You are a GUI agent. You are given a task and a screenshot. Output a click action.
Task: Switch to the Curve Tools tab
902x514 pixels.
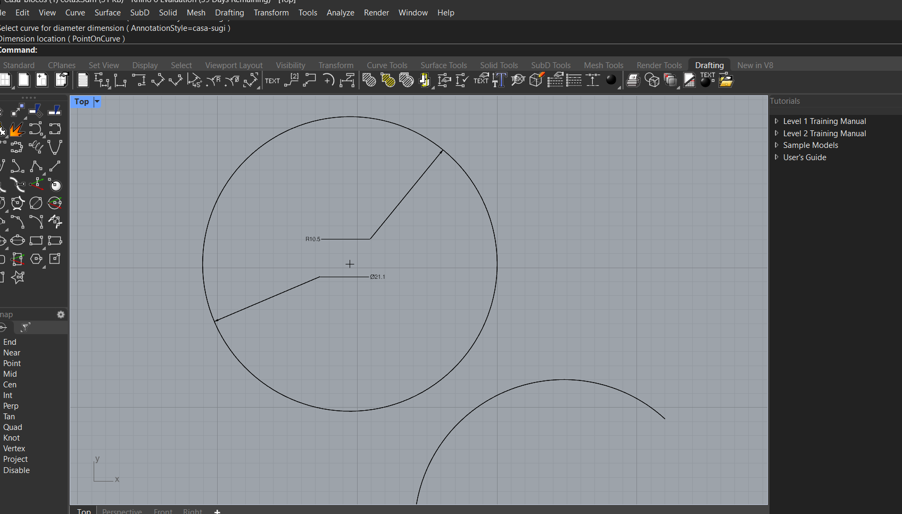386,65
